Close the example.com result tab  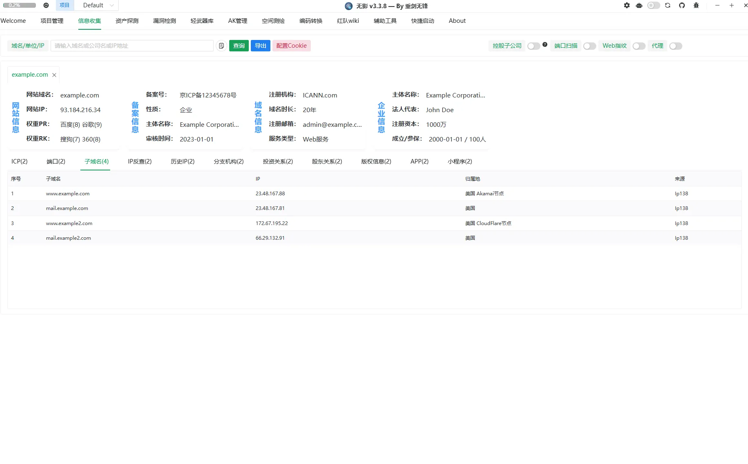[x=54, y=75]
